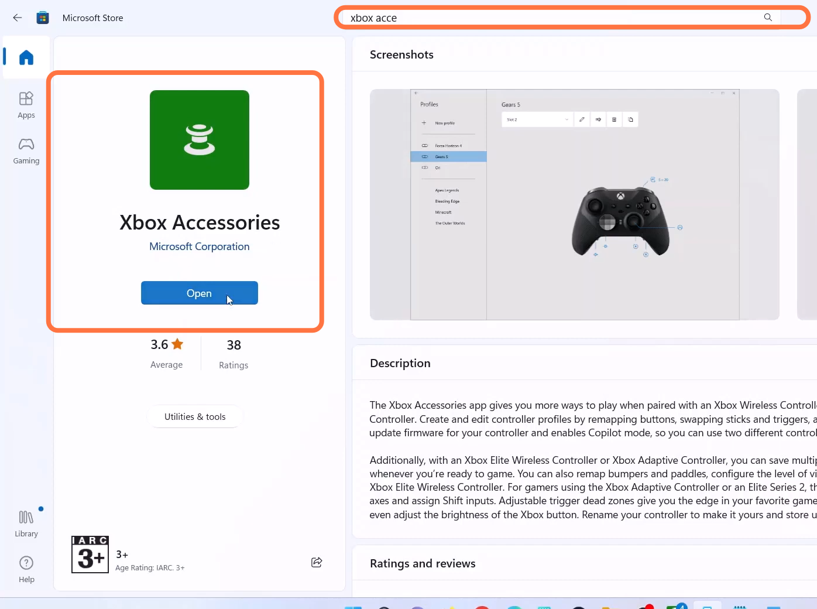Click the 3.6 star average rating
Viewport: 817px width, 609px height.
point(167,344)
